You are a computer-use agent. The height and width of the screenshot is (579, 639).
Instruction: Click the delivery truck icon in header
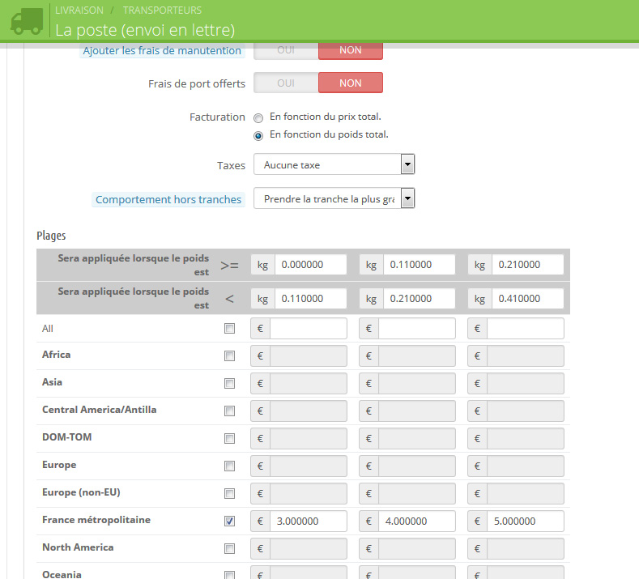pos(27,21)
